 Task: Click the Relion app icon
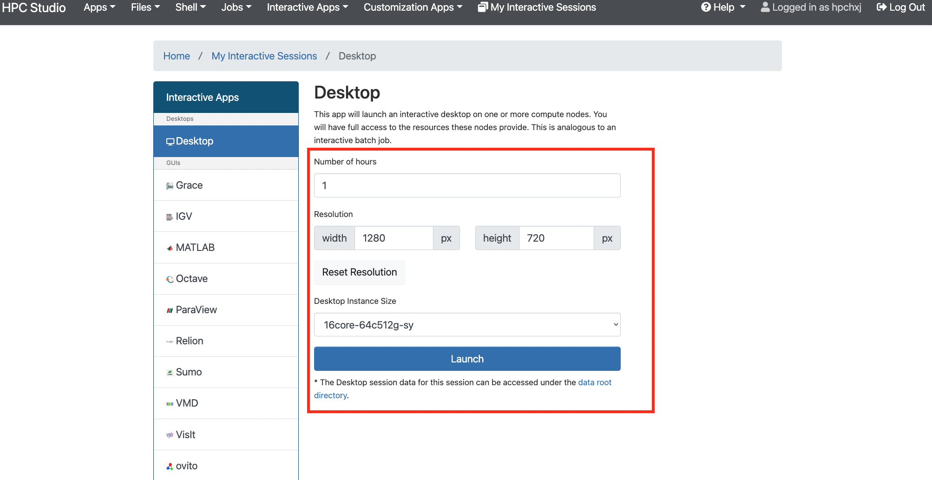coord(170,342)
